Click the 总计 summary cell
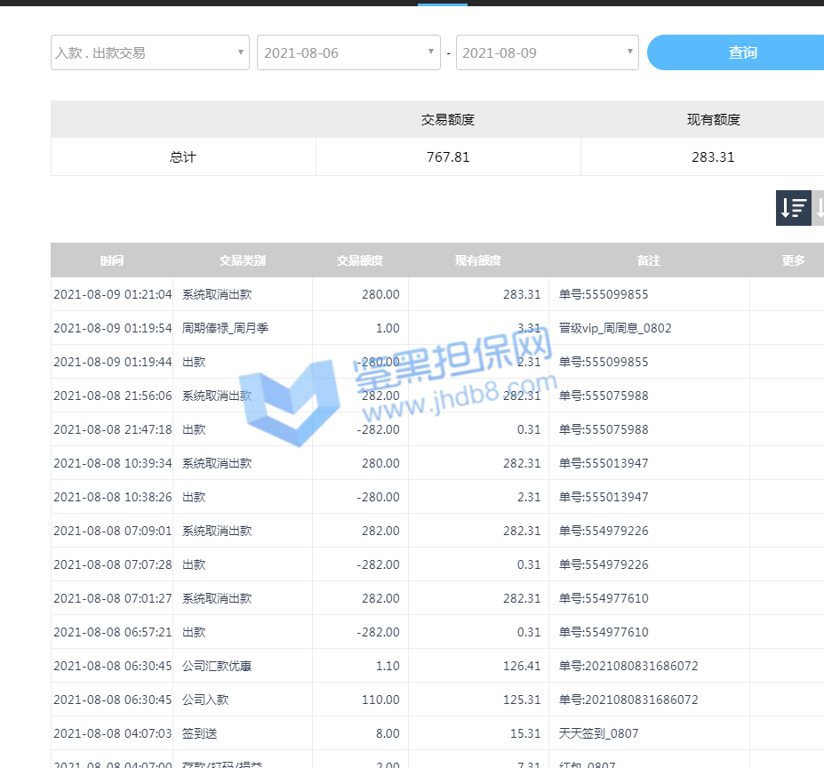Screen dimensions: 824x768 point(183,157)
